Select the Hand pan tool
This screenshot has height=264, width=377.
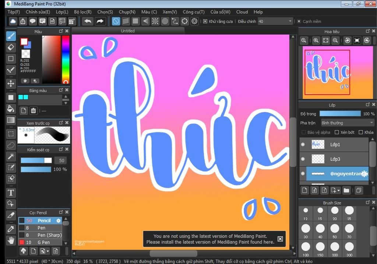tap(11, 240)
